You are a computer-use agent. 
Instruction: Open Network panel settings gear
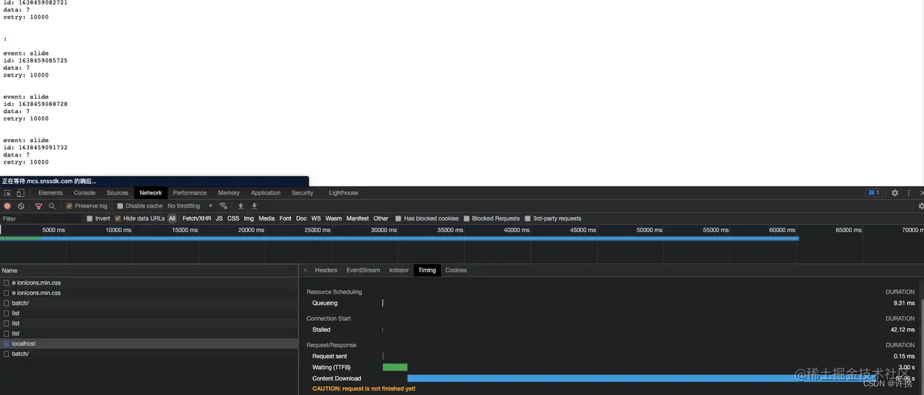coord(920,206)
